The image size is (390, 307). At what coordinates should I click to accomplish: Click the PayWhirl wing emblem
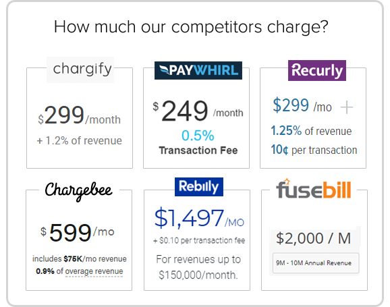[x=164, y=70]
